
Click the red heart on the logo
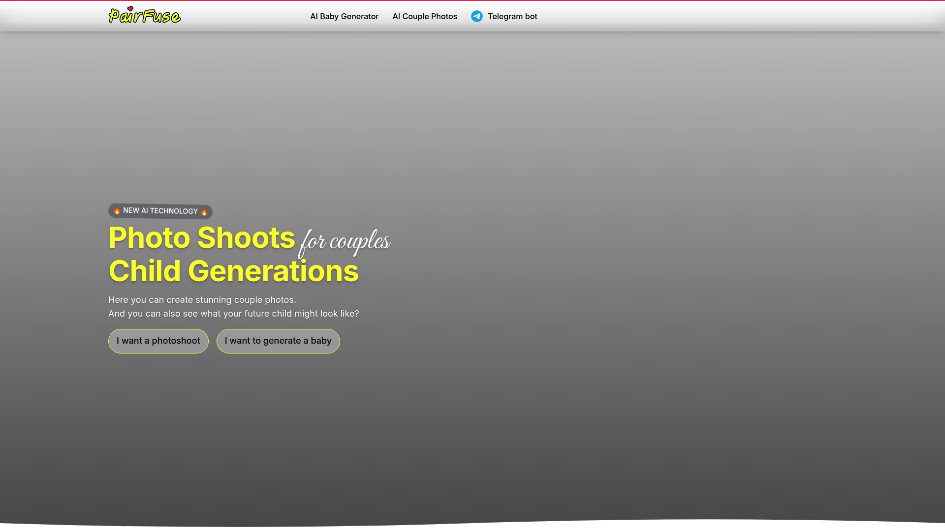130,9
